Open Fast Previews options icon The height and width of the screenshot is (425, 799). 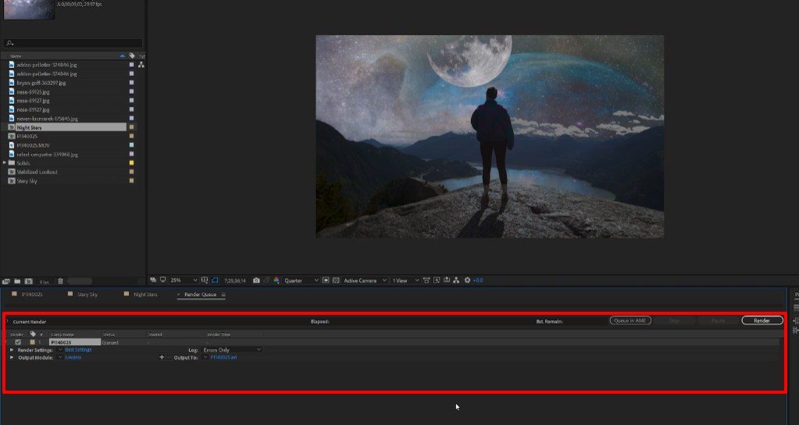point(437,280)
